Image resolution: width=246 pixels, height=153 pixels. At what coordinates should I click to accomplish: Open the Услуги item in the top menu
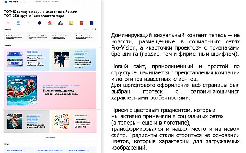[x=38, y=2]
